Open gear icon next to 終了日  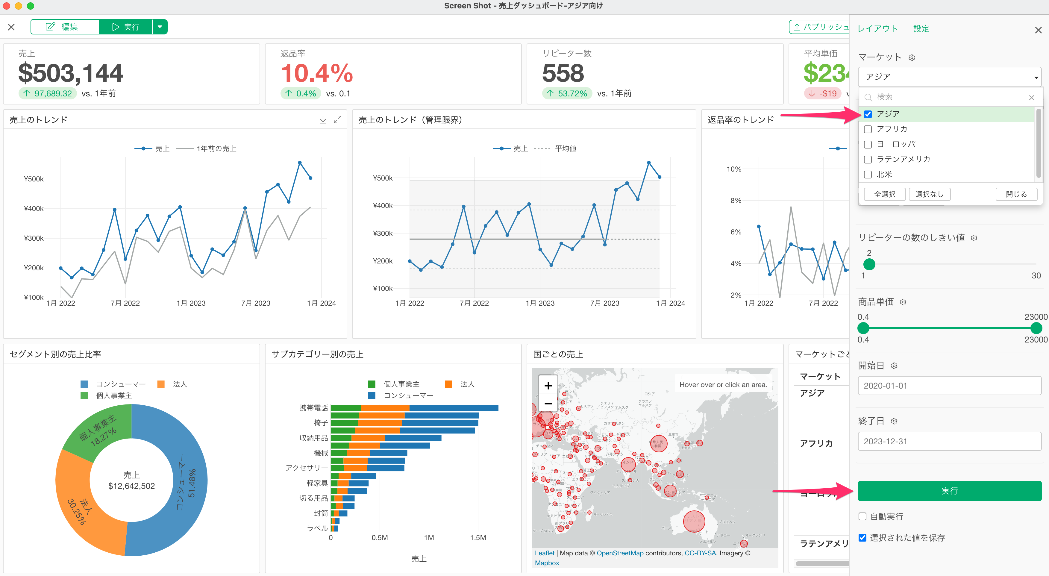point(894,421)
